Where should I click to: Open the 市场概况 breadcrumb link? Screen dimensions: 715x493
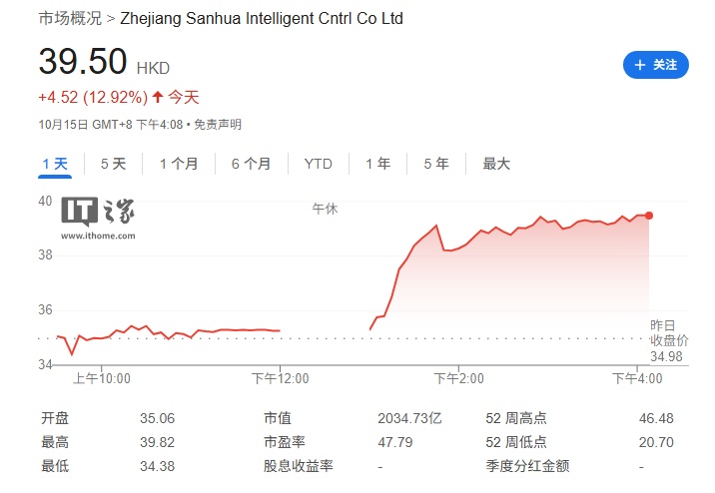click(x=67, y=19)
